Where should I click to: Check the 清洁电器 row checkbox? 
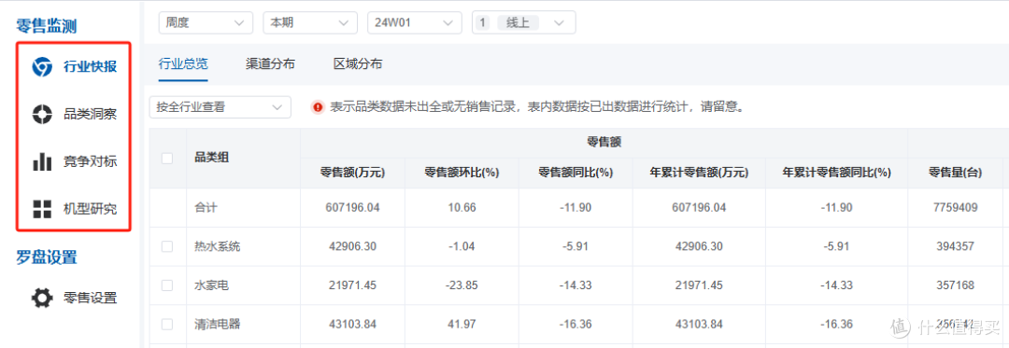tap(167, 325)
